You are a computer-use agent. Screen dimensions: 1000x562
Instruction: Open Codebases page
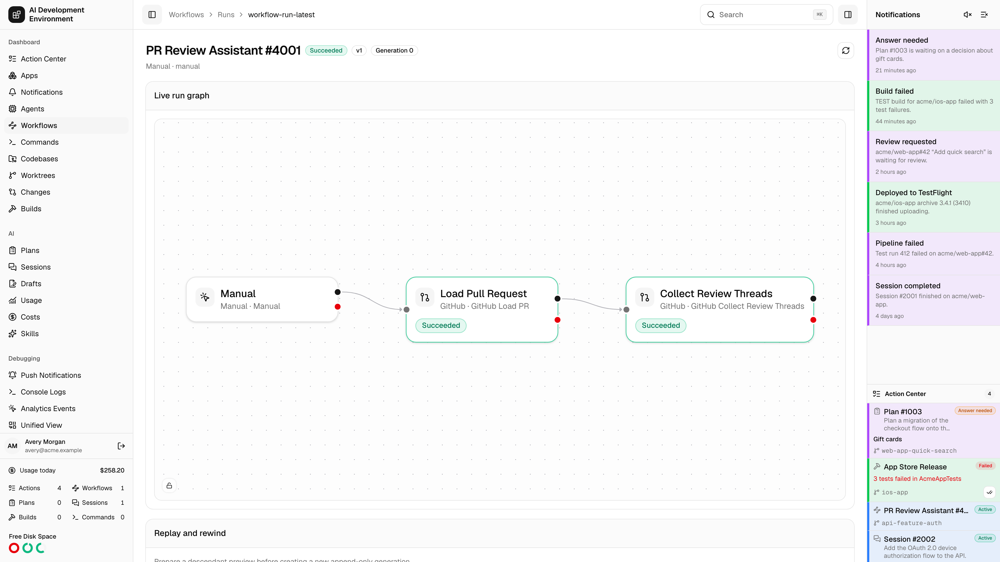coord(66,159)
